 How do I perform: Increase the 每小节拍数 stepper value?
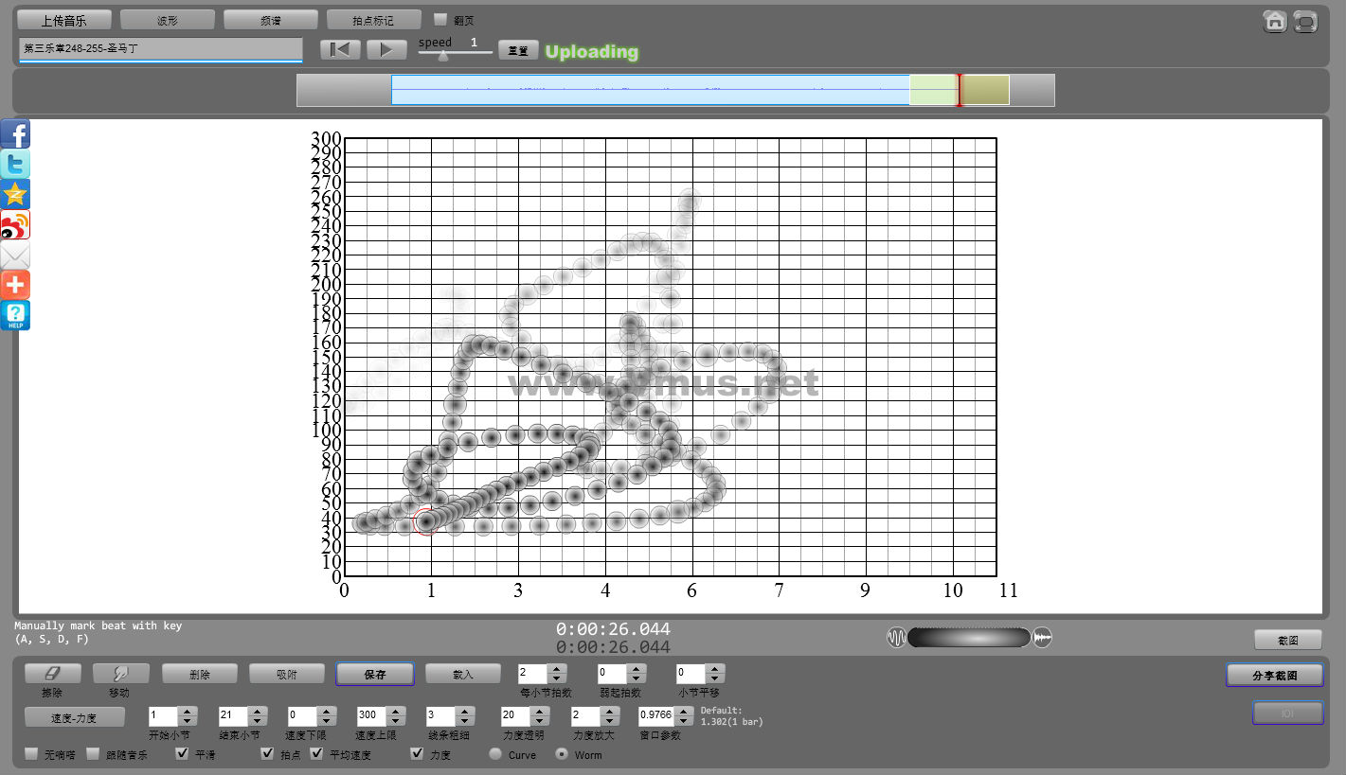[x=558, y=669]
